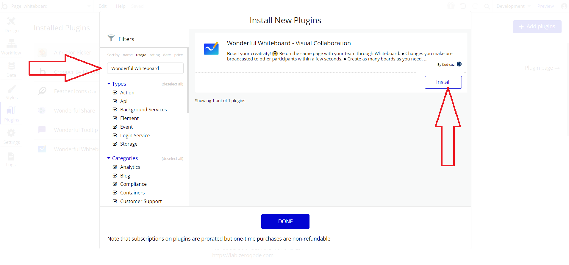This screenshot has width=569, height=265.
Task: Click the undo arrow in top bar
Action: coord(463,6)
